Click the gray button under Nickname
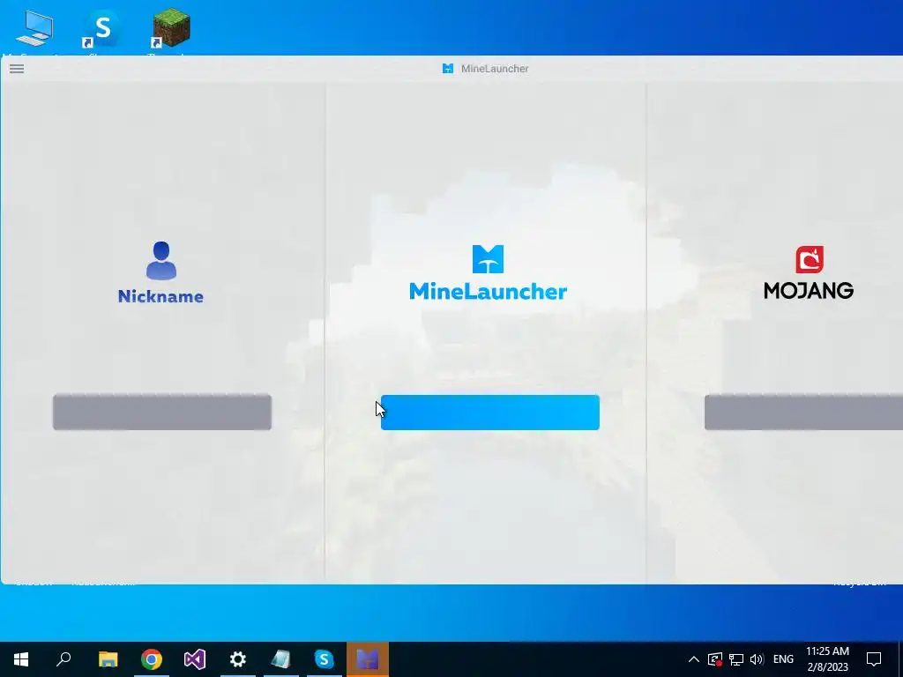 (162, 413)
